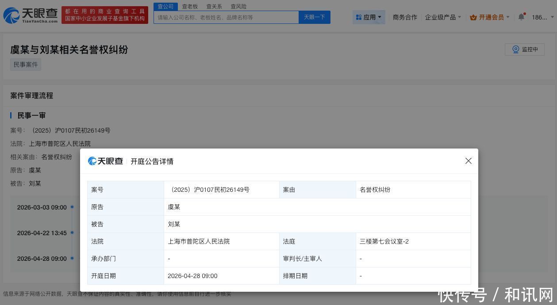Expand the 开通会员 membership dropdown

(x=490, y=17)
